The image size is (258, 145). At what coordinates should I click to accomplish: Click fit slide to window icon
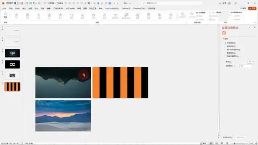click(x=256, y=143)
